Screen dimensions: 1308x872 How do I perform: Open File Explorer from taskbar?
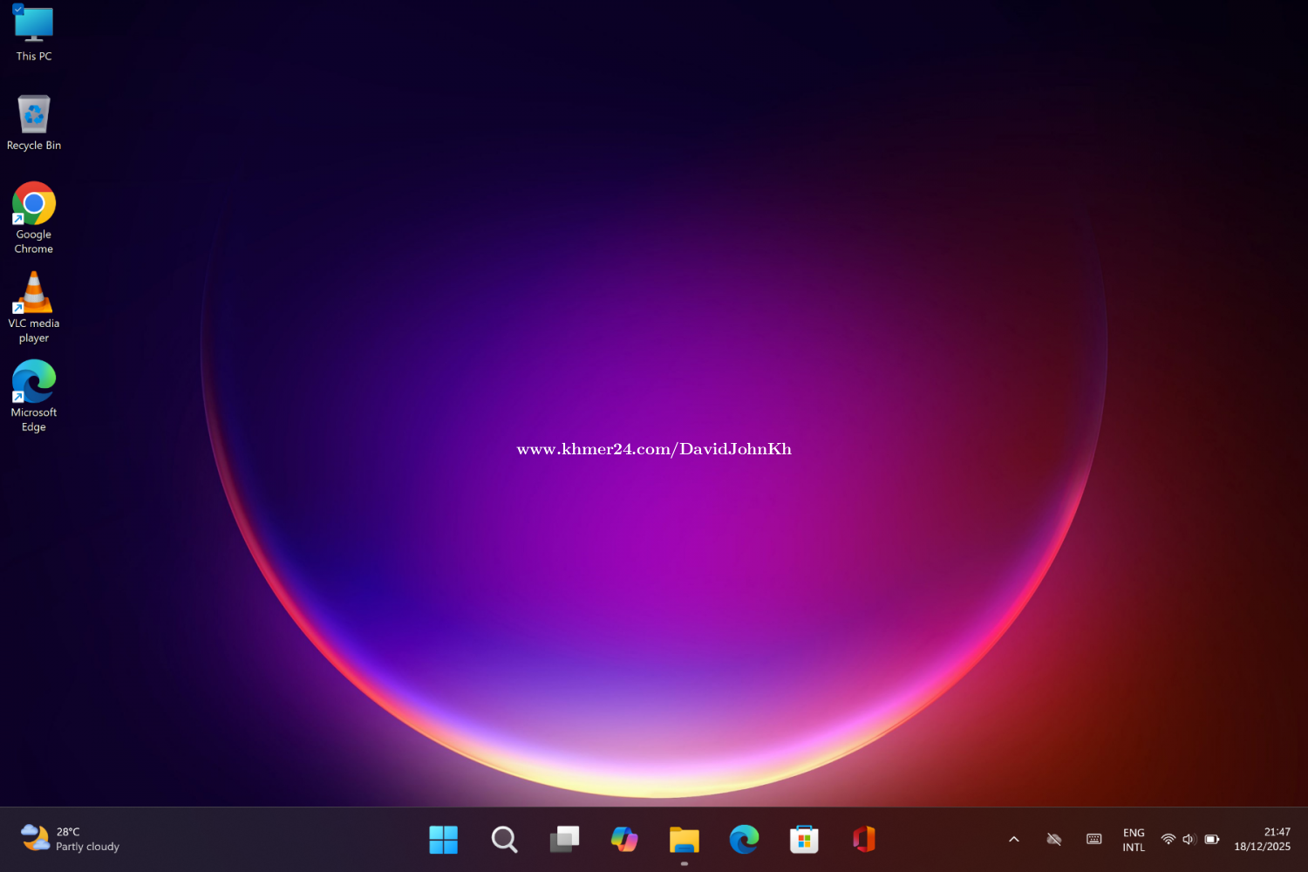tap(685, 840)
